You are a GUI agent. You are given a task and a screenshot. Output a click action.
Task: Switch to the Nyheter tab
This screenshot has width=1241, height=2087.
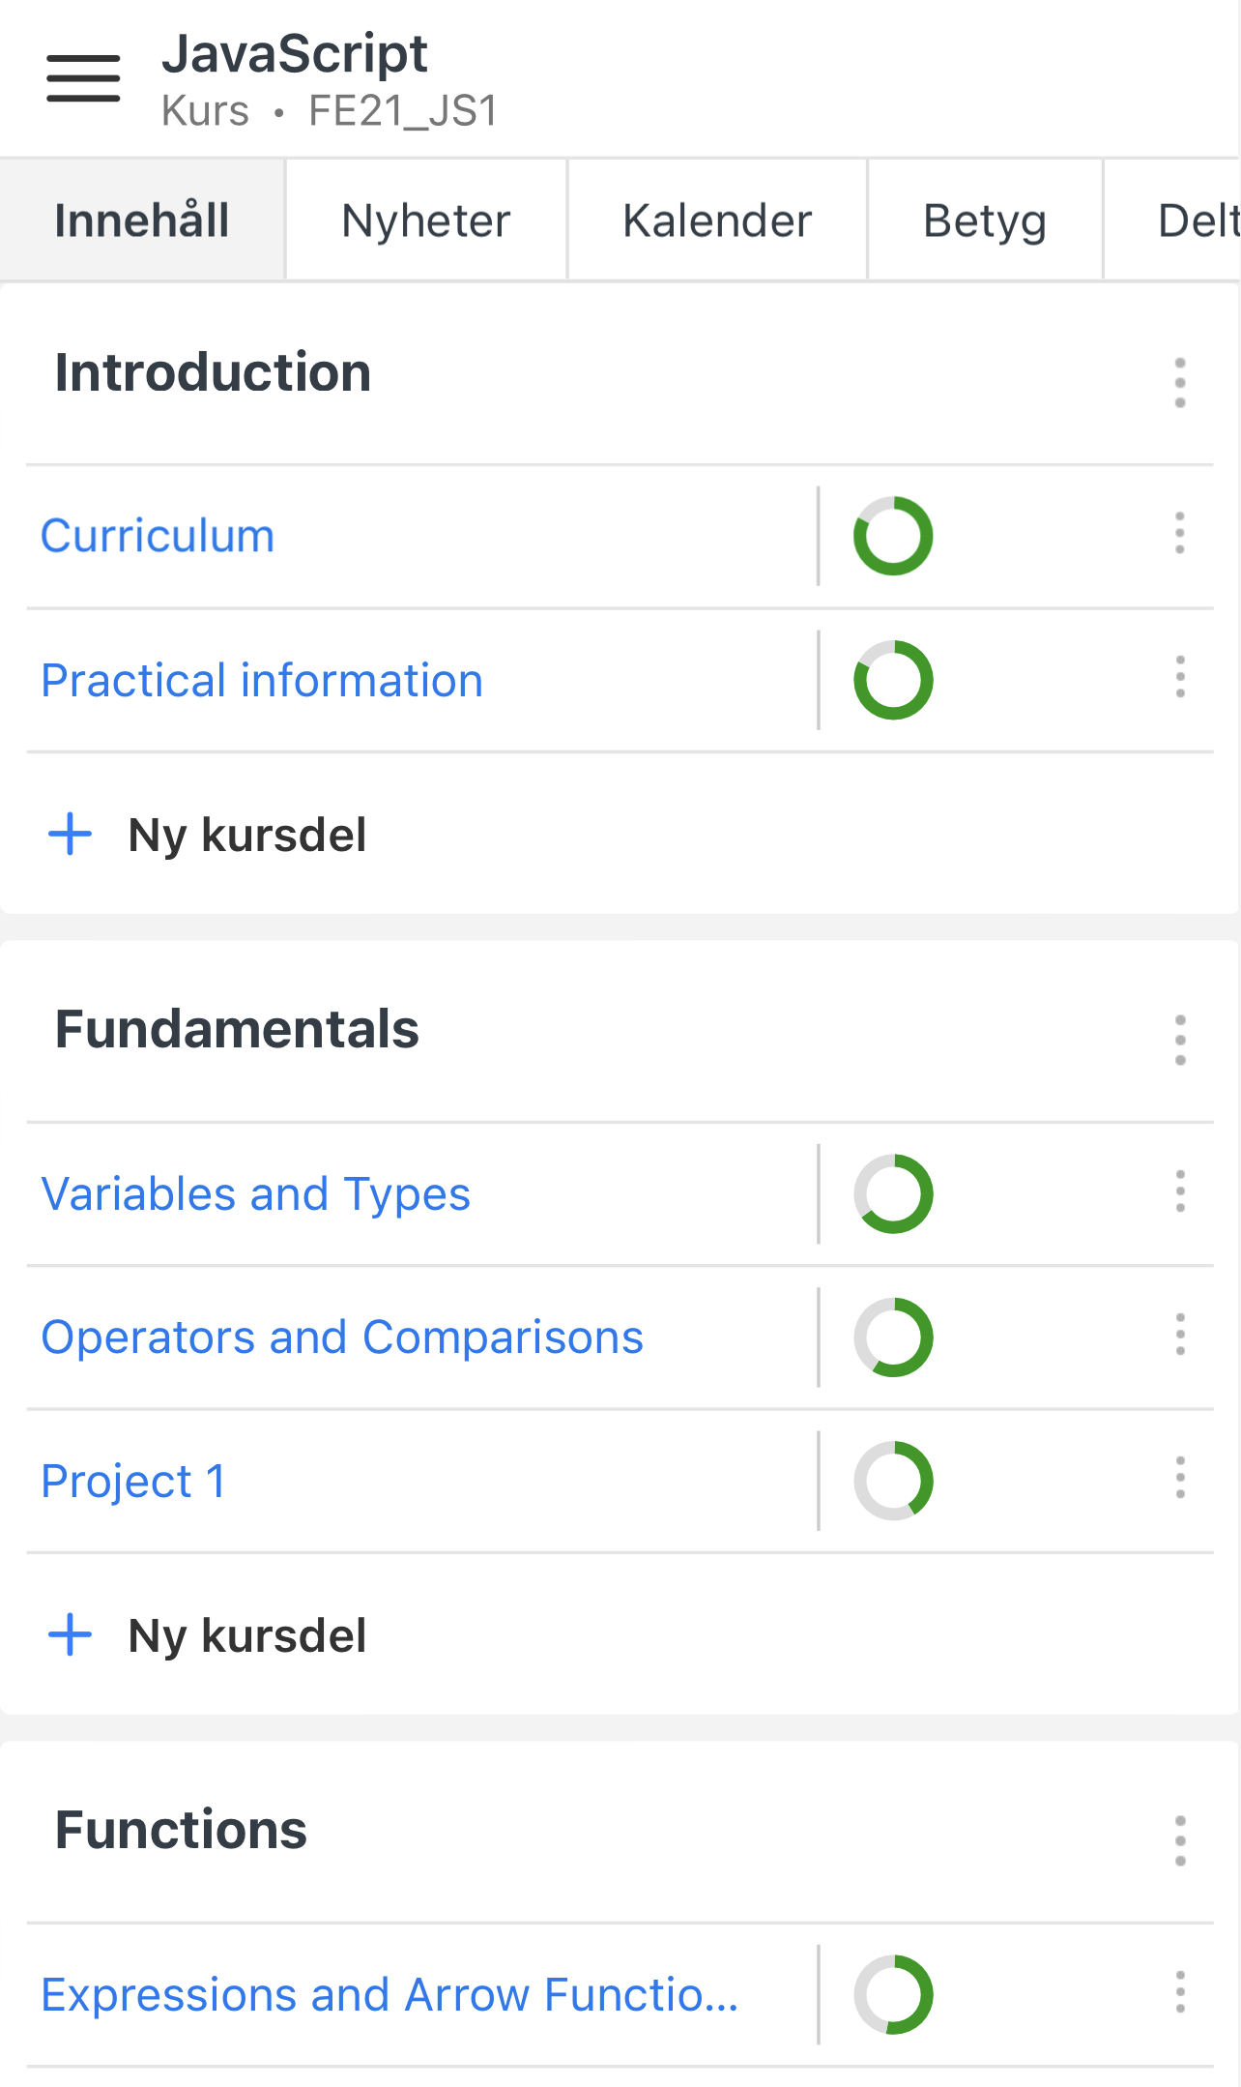[426, 220]
